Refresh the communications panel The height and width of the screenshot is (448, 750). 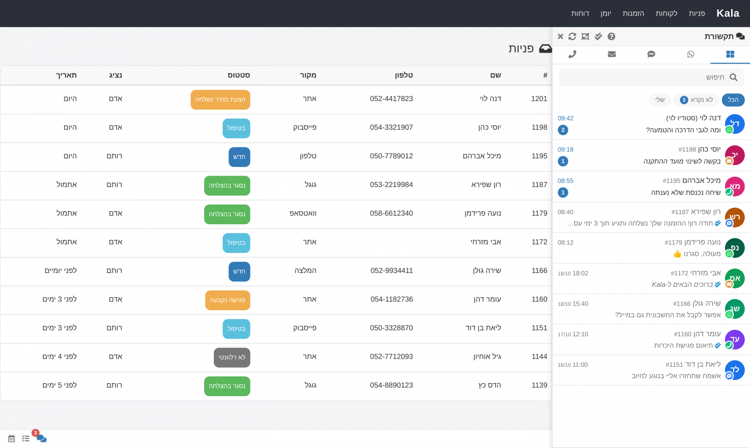(x=572, y=37)
